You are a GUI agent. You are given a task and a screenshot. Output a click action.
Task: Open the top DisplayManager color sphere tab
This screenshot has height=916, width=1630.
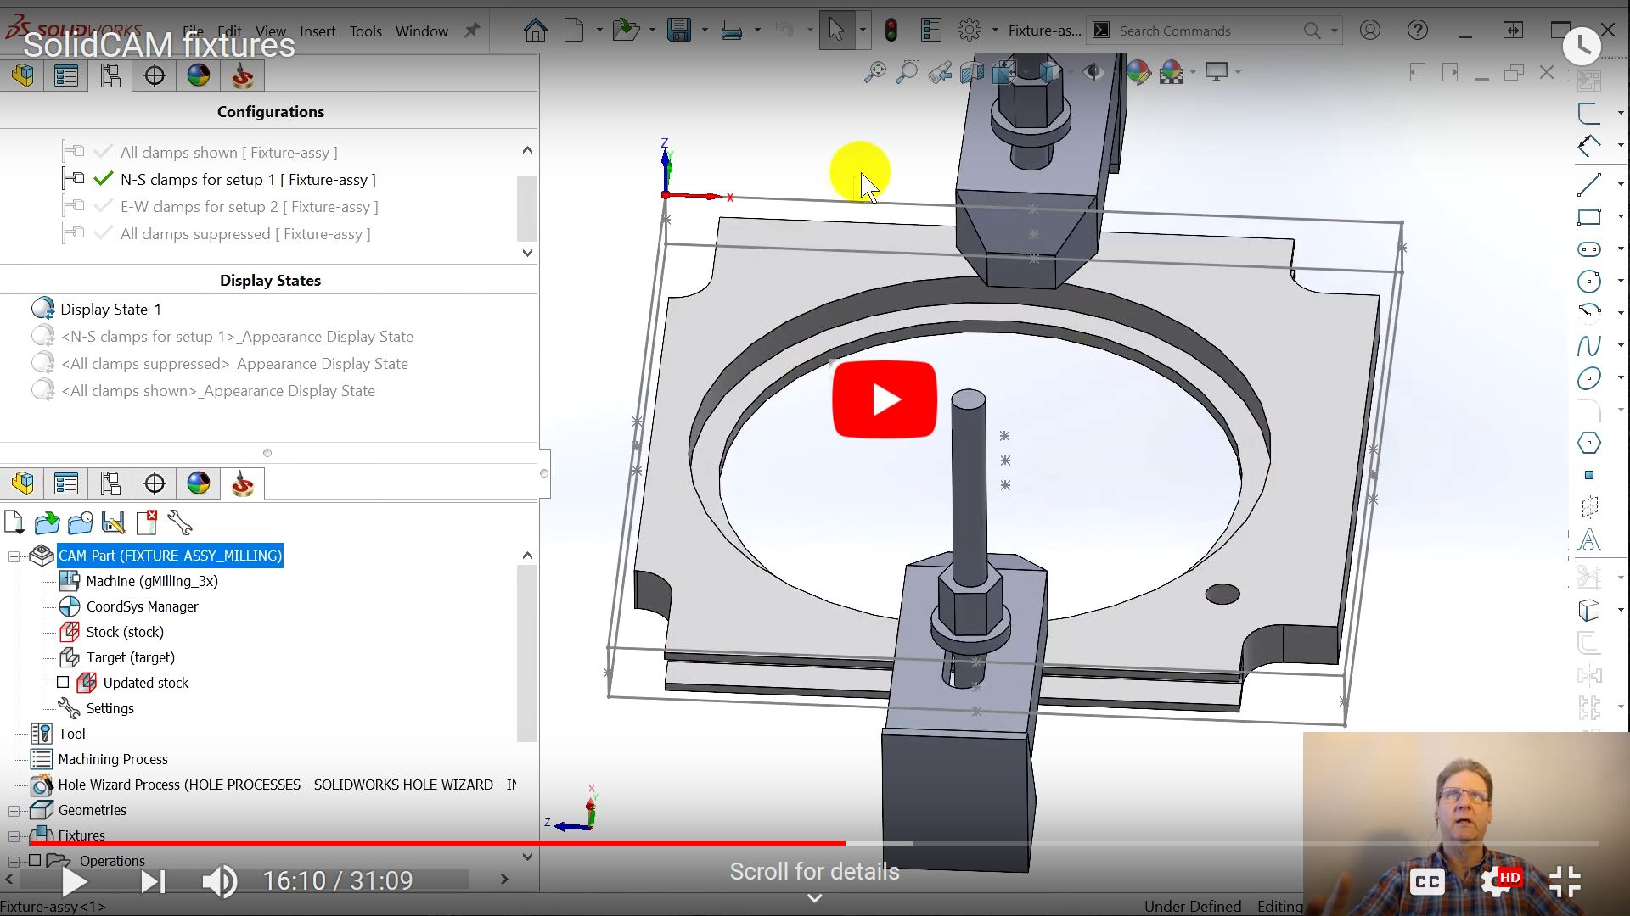[199, 75]
